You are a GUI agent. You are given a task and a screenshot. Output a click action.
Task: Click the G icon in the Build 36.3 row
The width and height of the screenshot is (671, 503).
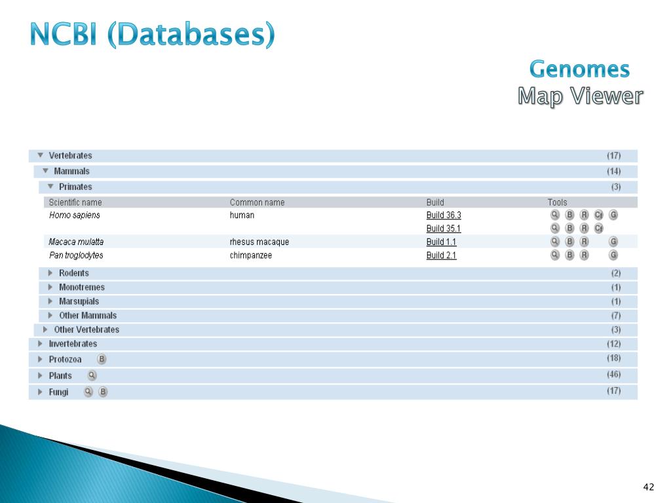pyautogui.click(x=613, y=215)
